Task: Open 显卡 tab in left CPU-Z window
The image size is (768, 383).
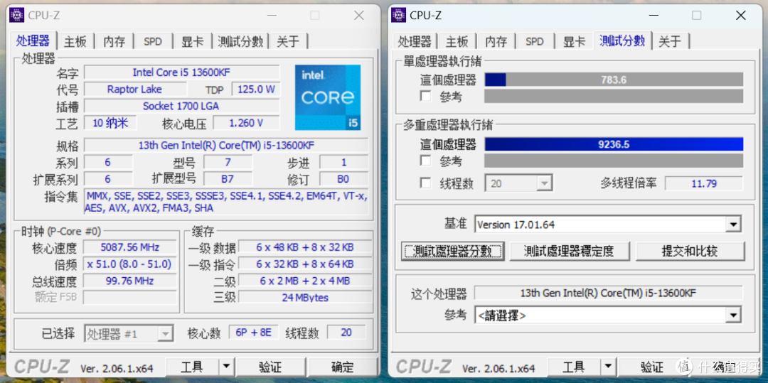Action: [193, 42]
